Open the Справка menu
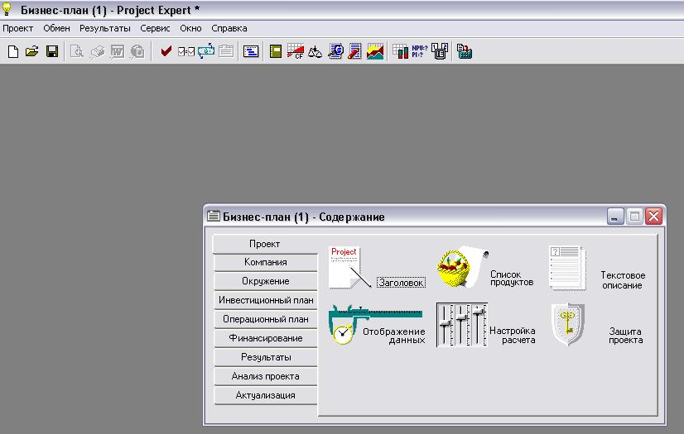684x434 pixels. (229, 28)
